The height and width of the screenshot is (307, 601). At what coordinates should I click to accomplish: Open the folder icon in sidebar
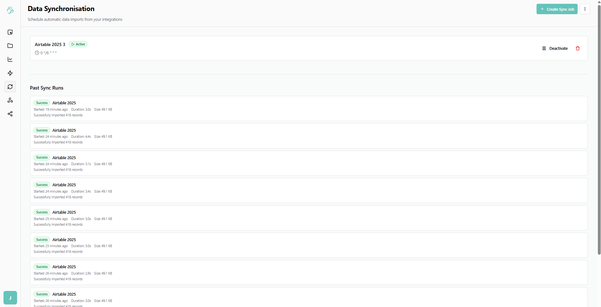coord(10,46)
